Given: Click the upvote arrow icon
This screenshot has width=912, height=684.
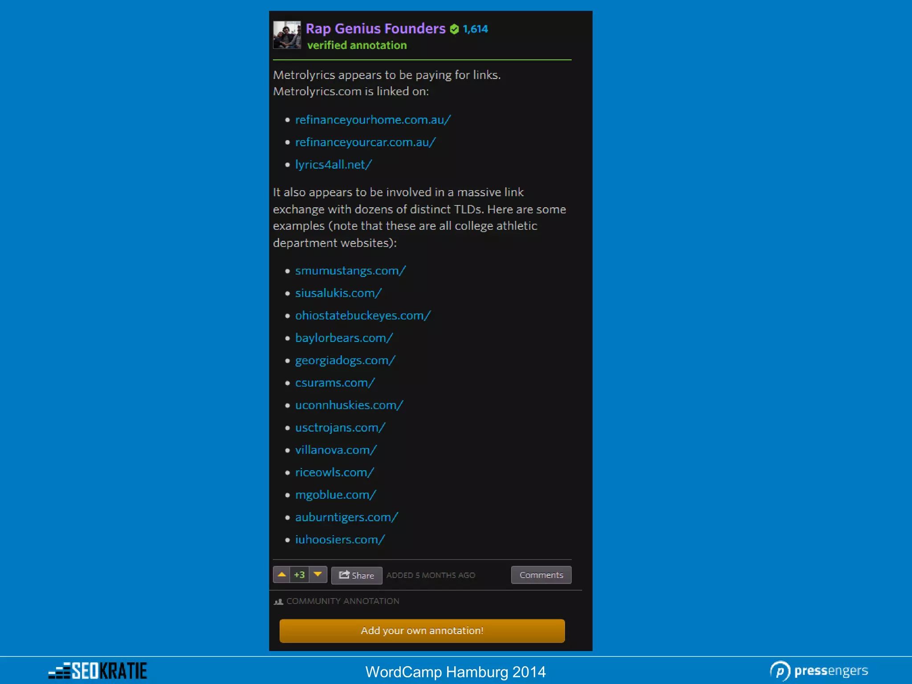Looking at the screenshot, I should 282,574.
